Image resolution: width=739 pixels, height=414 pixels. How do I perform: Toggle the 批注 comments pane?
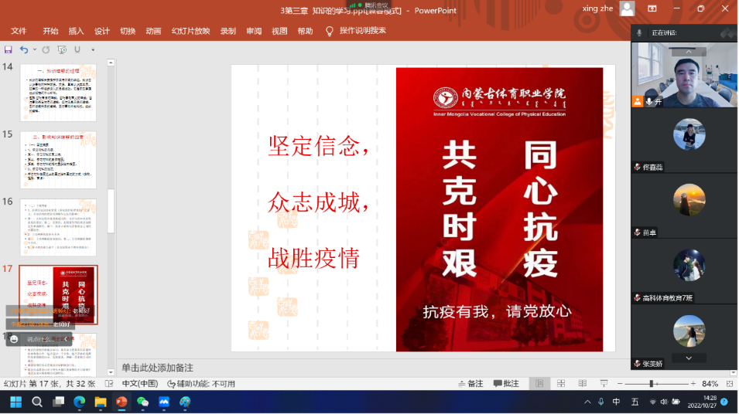click(506, 384)
